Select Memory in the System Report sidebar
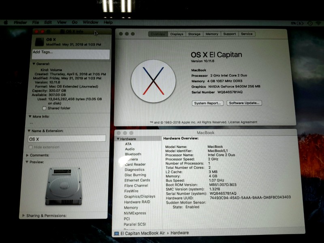The width and height of the screenshot is (324, 243). pos(131,208)
